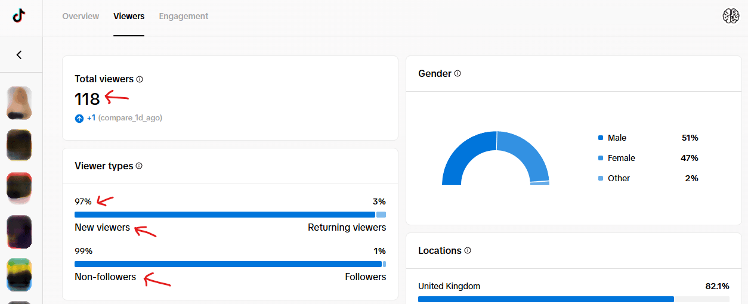
Task: Click the Male legend color swatch
Action: coord(601,138)
